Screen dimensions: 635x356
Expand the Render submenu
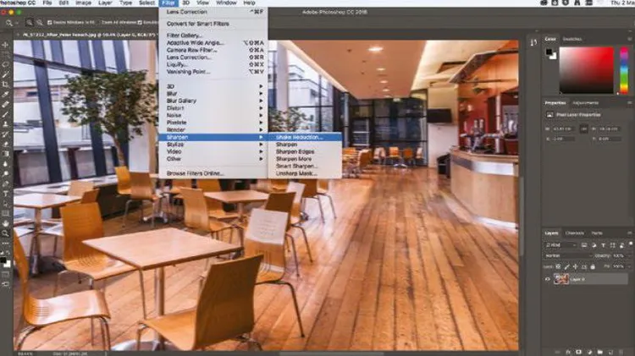pos(213,130)
